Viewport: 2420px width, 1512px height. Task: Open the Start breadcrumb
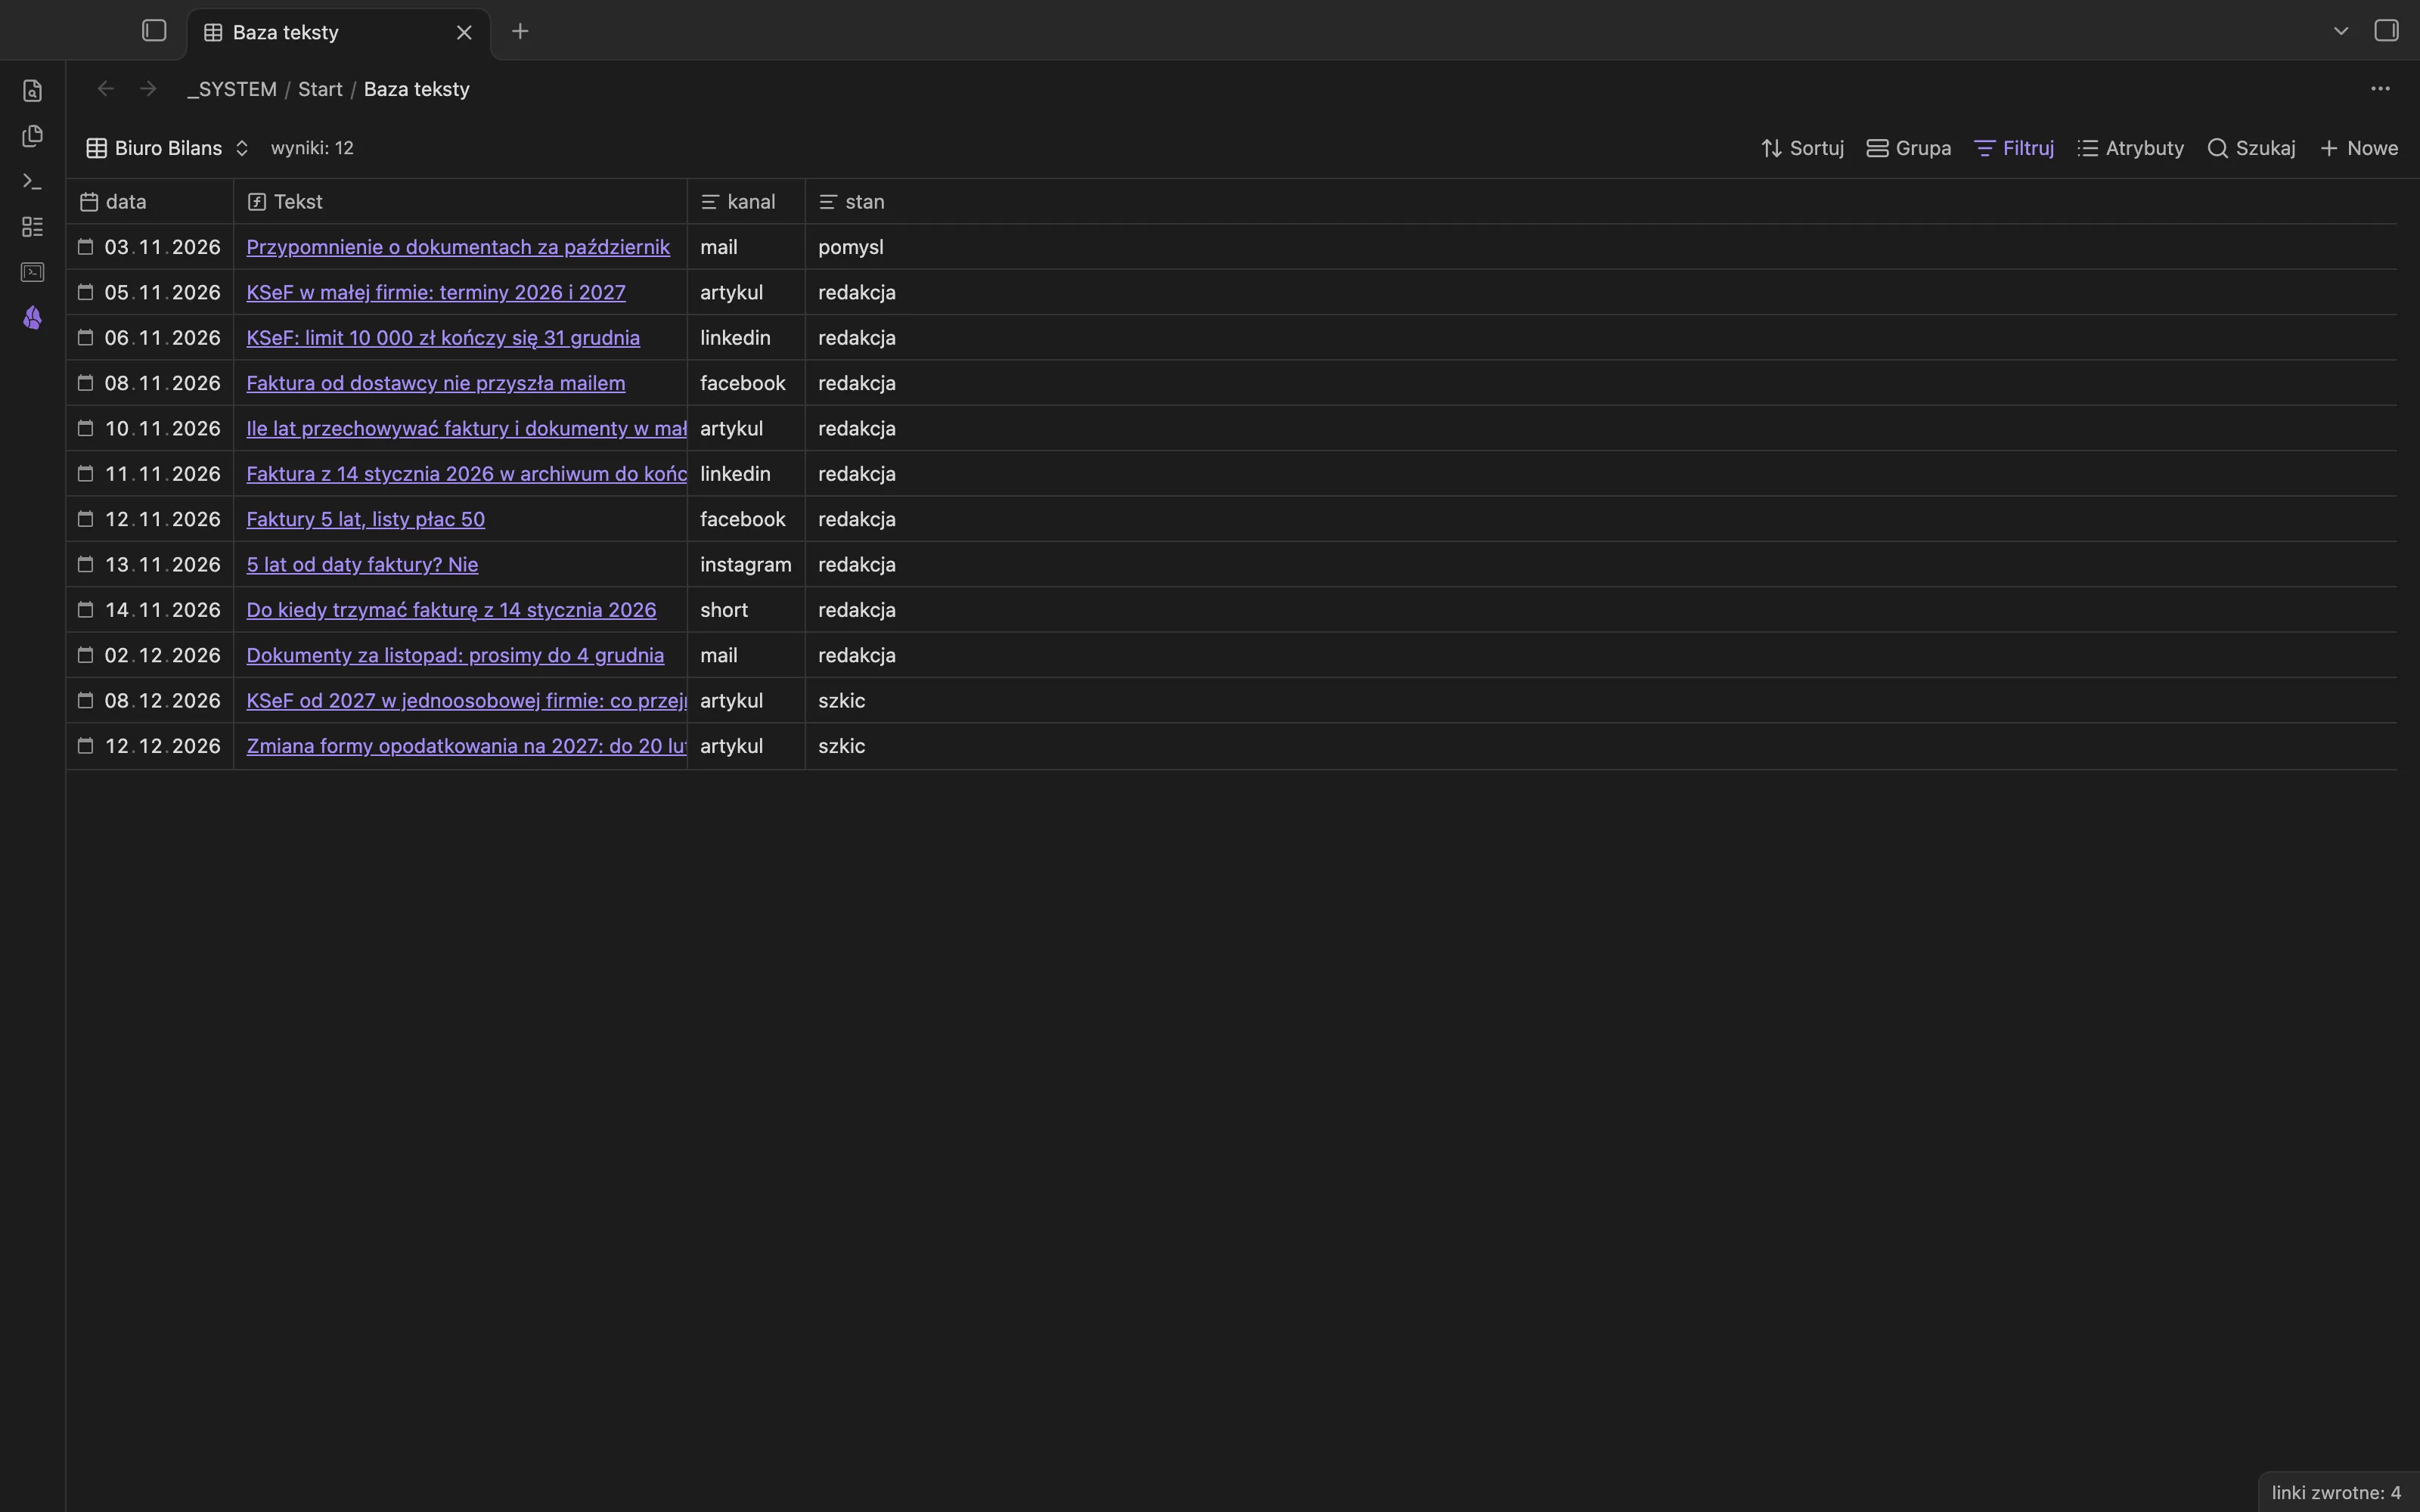coord(320,89)
